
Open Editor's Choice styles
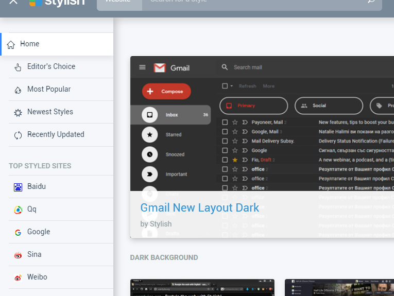point(61,67)
